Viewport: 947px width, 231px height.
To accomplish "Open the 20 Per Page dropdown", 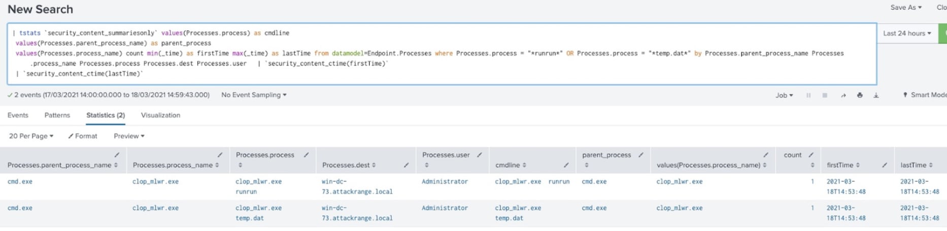I will pos(31,136).
